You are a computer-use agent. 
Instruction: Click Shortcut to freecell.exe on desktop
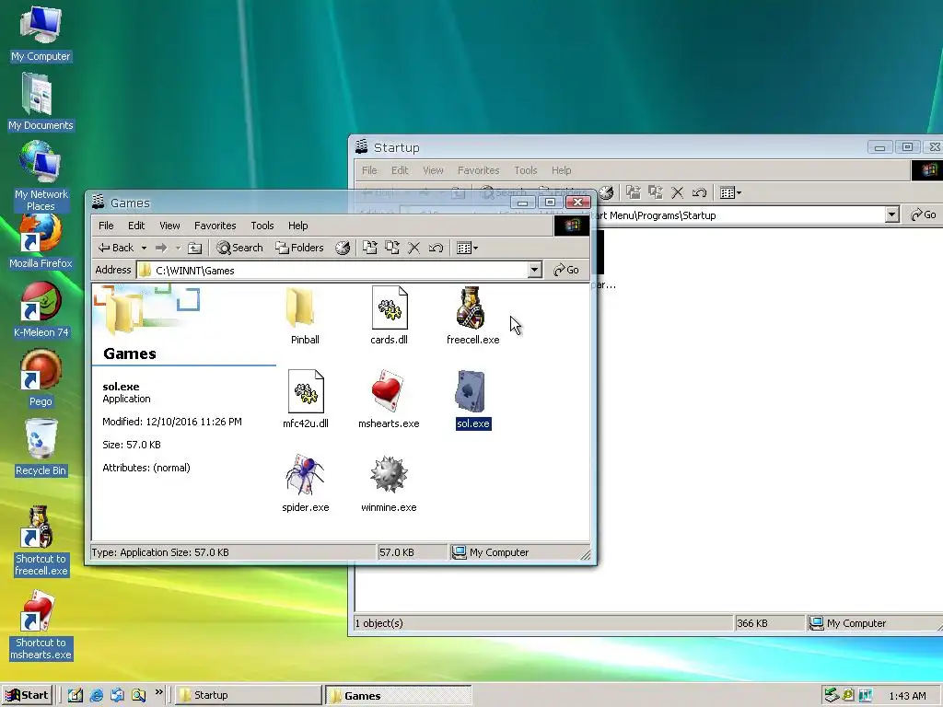click(41, 541)
